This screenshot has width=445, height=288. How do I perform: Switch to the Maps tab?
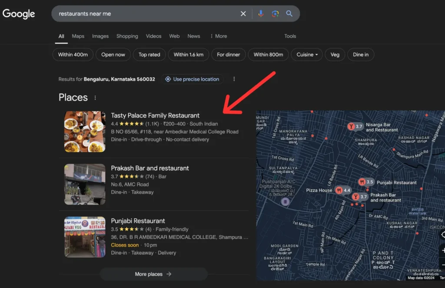(x=78, y=36)
